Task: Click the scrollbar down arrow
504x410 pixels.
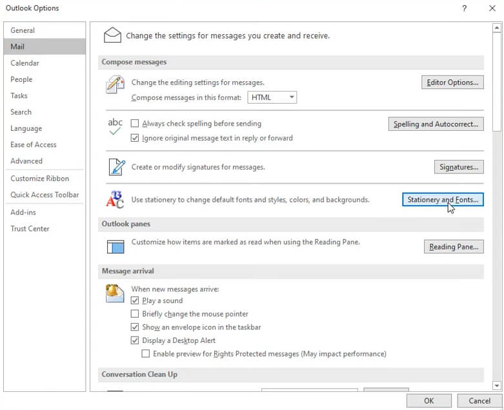Action: coord(497,386)
